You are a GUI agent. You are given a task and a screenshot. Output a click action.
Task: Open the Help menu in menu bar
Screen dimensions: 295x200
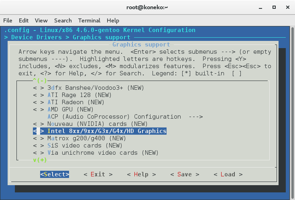(x=113, y=20)
